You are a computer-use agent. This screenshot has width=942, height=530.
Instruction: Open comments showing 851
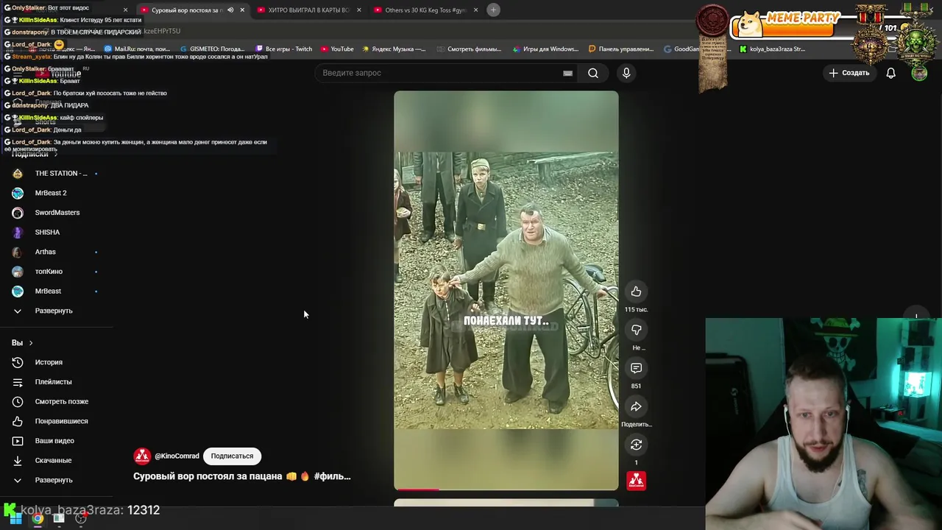pos(636,368)
